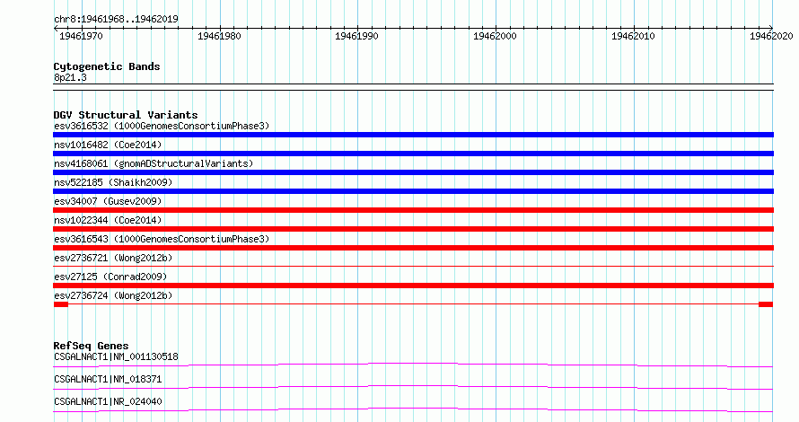Click the red bar of esv34007
The width and height of the screenshot is (799, 422).
413,210
